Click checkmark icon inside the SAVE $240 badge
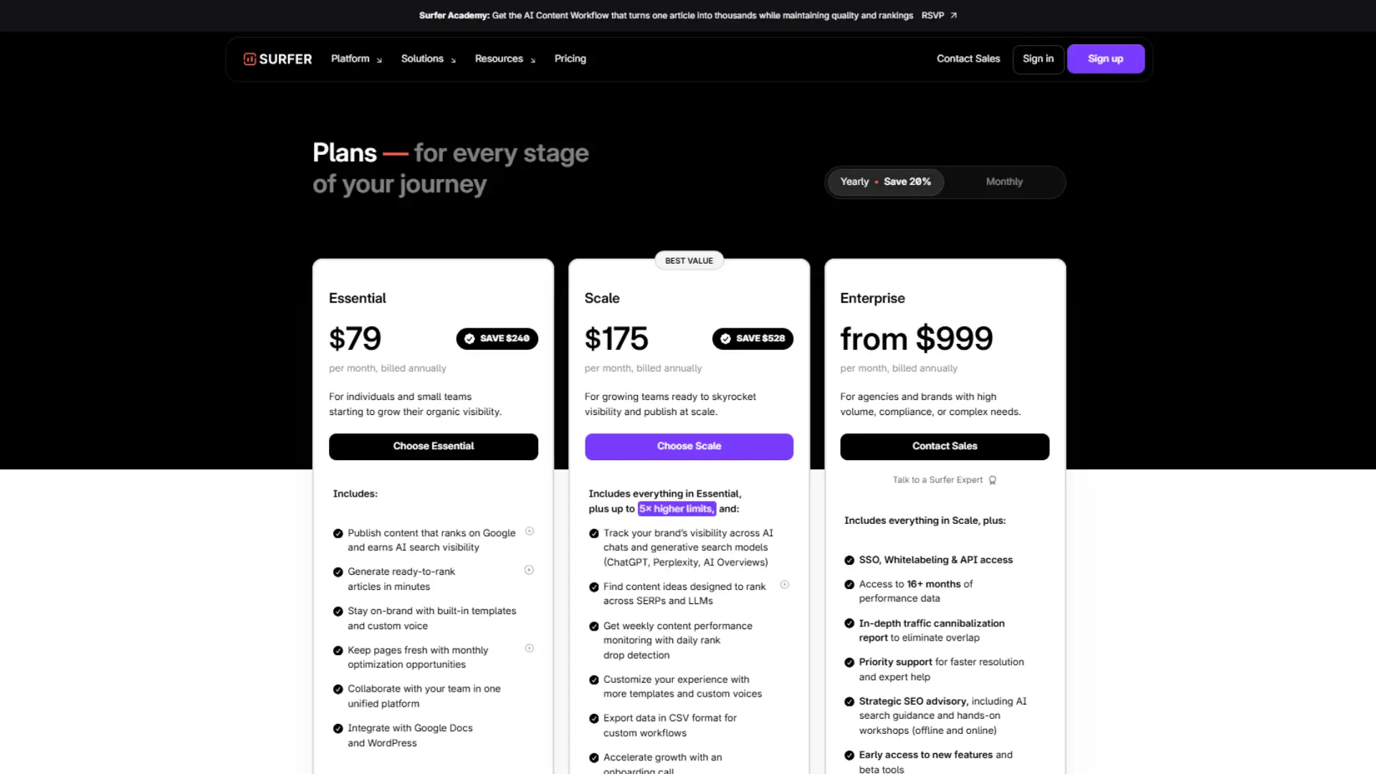Screen dimensions: 1376x774 pos(470,338)
